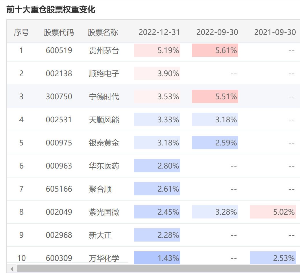Click the 2.61% weight for 聚合顺

157,189
